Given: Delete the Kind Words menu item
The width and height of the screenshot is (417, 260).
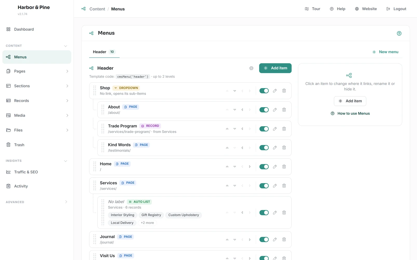Looking at the screenshot, I should click(x=284, y=148).
